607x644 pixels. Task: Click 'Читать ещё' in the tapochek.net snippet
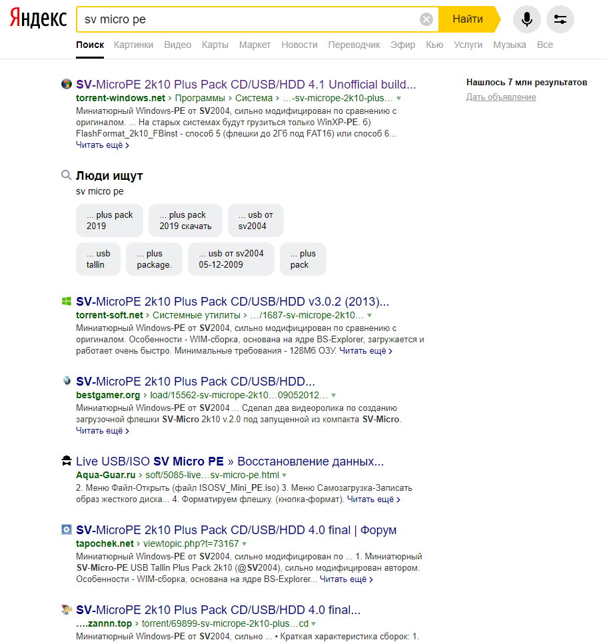pos(346,579)
